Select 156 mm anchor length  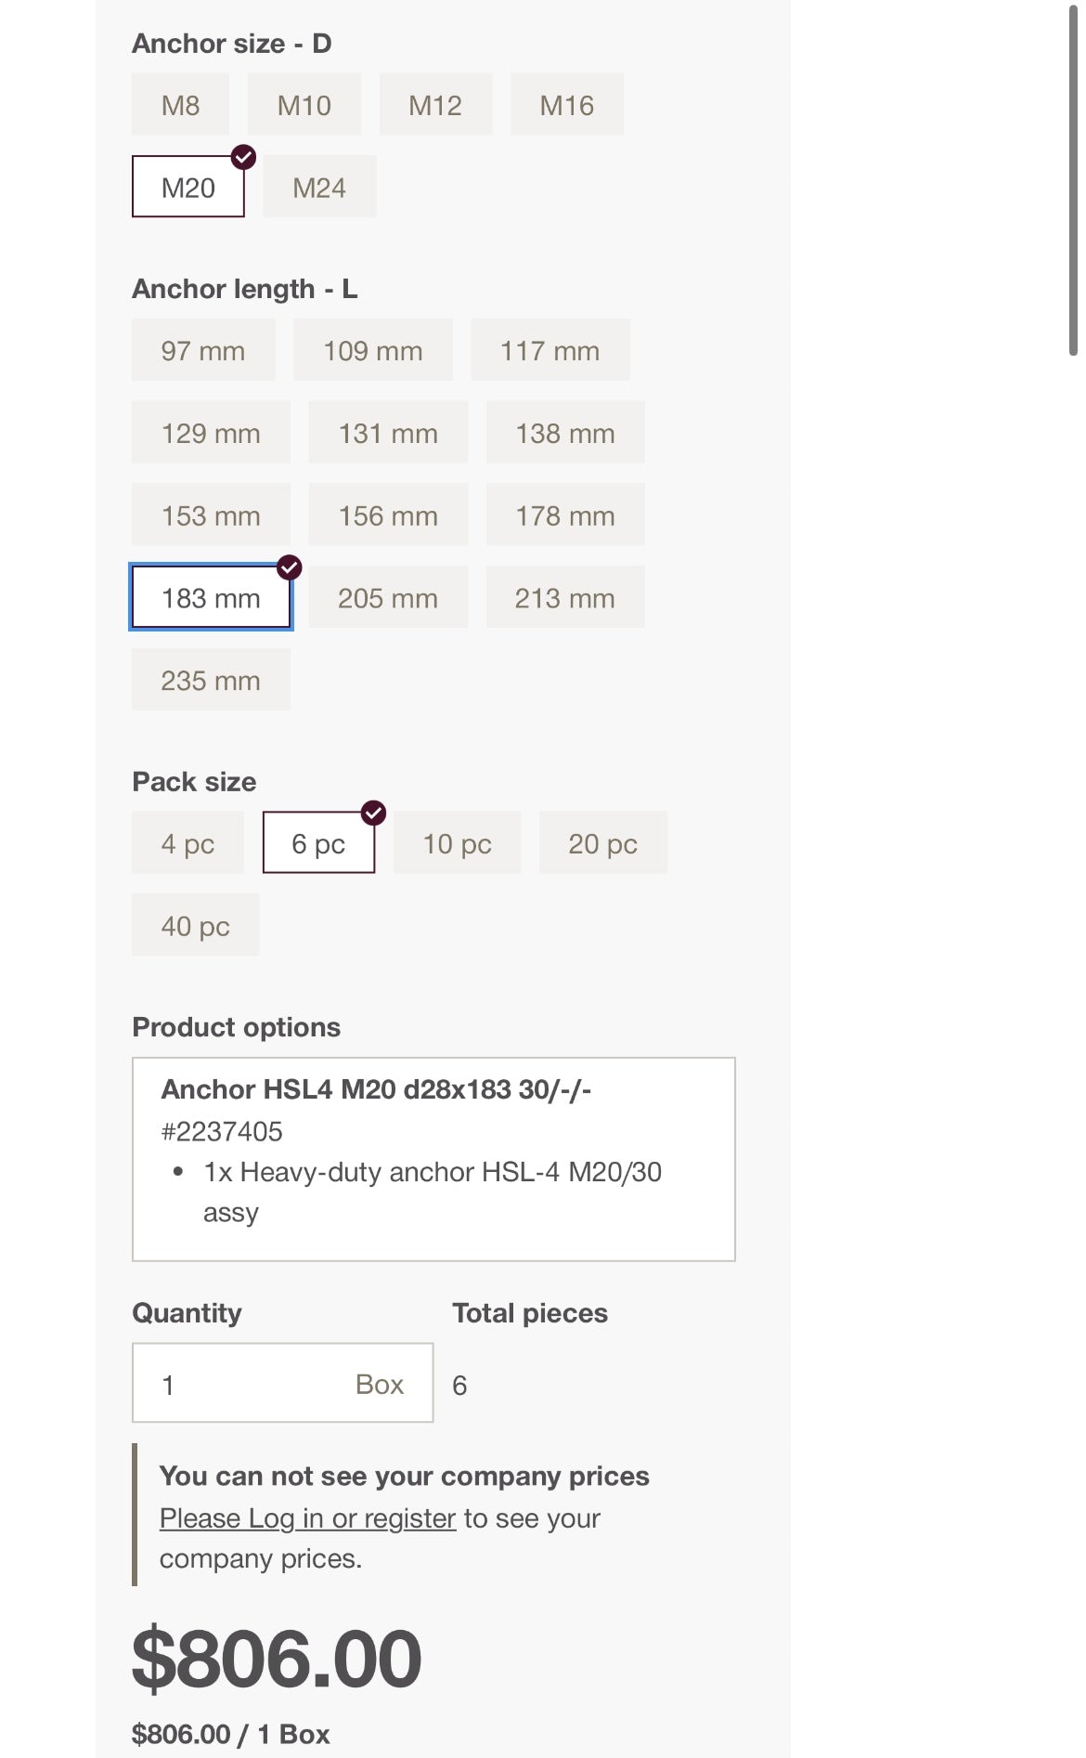pyautogui.click(x=388, y=515)
